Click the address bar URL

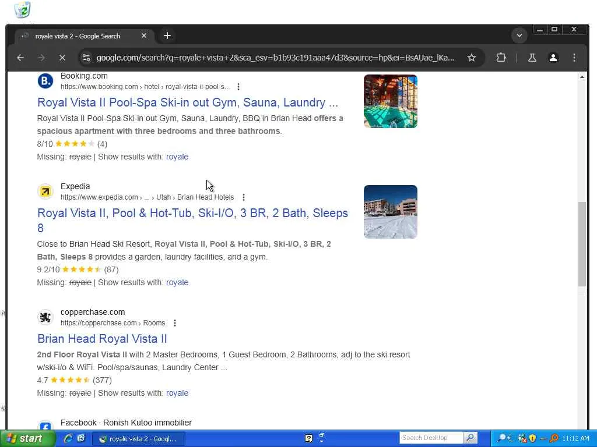click(275, 58)
